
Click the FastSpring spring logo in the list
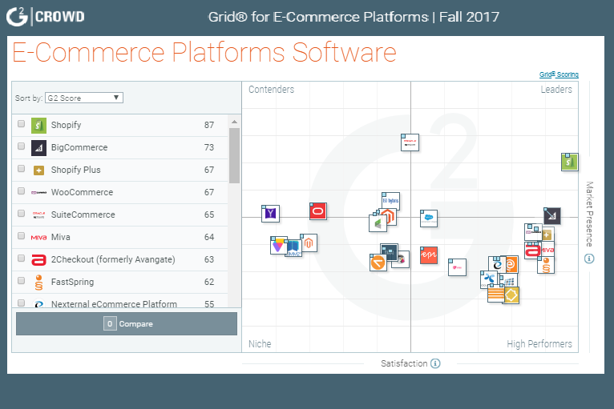click(x=38, y=282)
